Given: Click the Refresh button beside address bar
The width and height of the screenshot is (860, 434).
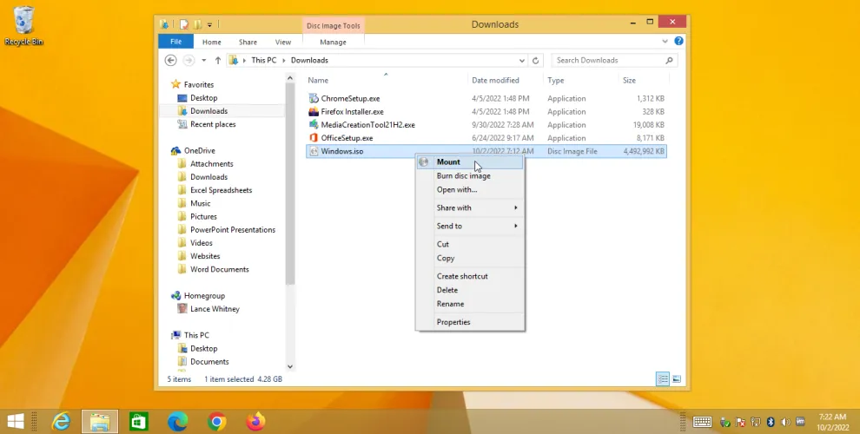Looking at the screenshot, I should [536, 61].
